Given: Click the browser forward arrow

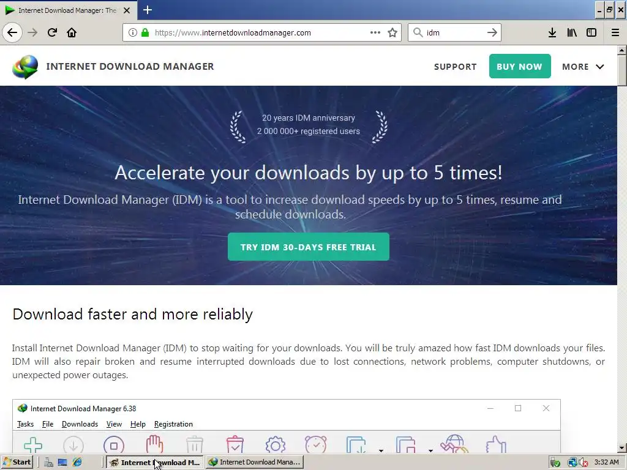Looking at the screenshot, I should (32, 32).
